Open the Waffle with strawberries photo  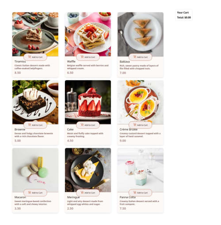tap(88, 34)
